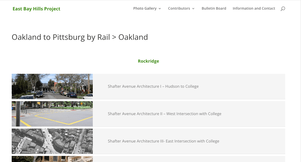
Task: Open Shafter Avenue Architecture III – East Intersection
Action: pyautogui.click(x=163, y=141)
